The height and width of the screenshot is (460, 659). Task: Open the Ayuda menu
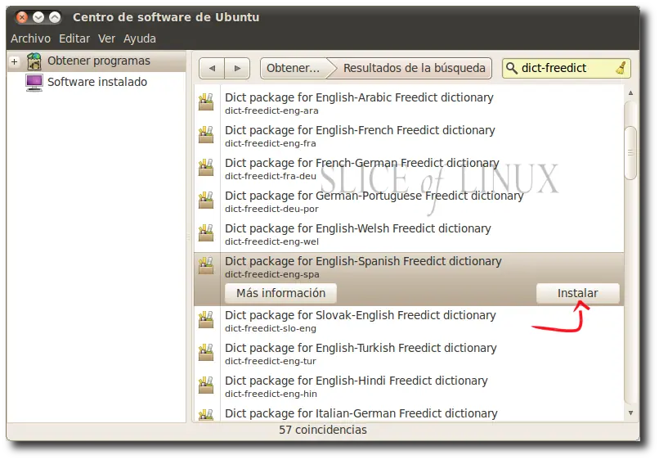click(140, 38)
